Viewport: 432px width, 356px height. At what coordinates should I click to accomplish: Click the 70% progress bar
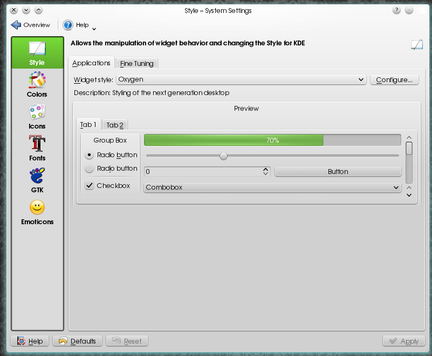(272, 140)
